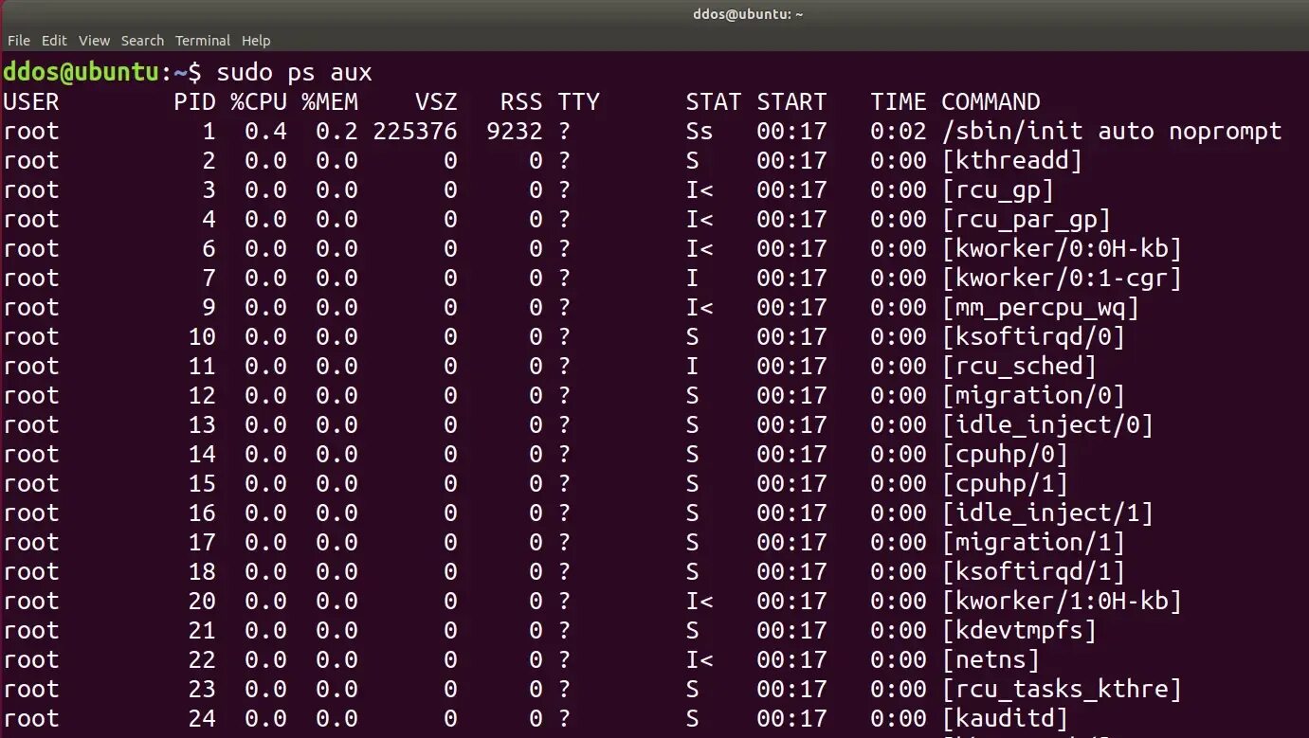
Task: Click the '[rcu_par_gp]' process name
Action: click(x=1027, y=219)
